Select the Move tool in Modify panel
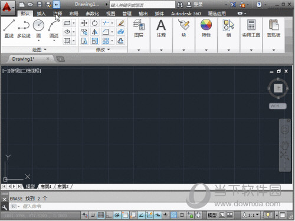This screenshot has width=295, height=221. (x=84, y=23)
